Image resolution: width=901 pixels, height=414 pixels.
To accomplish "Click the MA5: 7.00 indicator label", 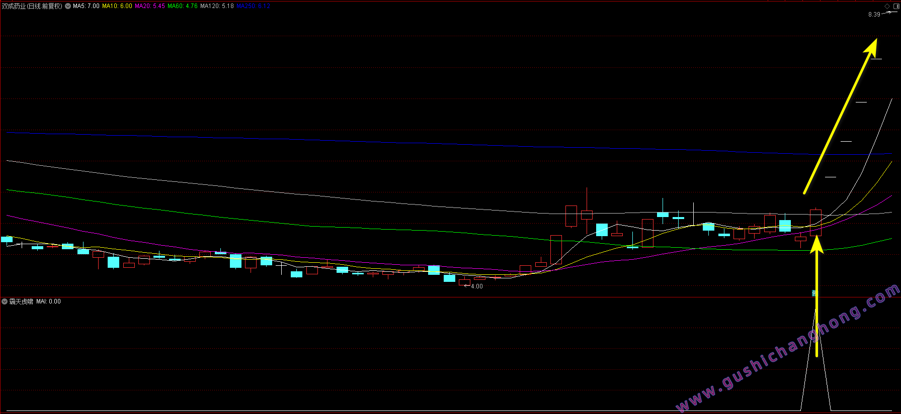I will click(86, 6).
